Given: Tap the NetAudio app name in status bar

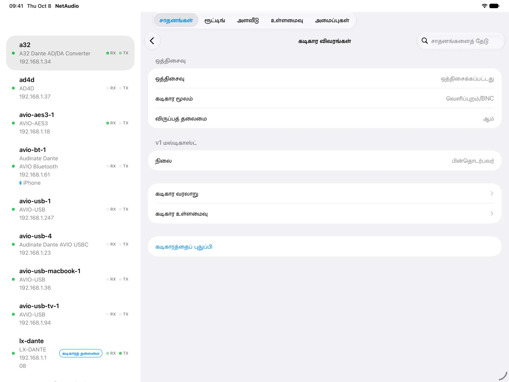Looking at the screenshot, I should (x=67, y=6).
